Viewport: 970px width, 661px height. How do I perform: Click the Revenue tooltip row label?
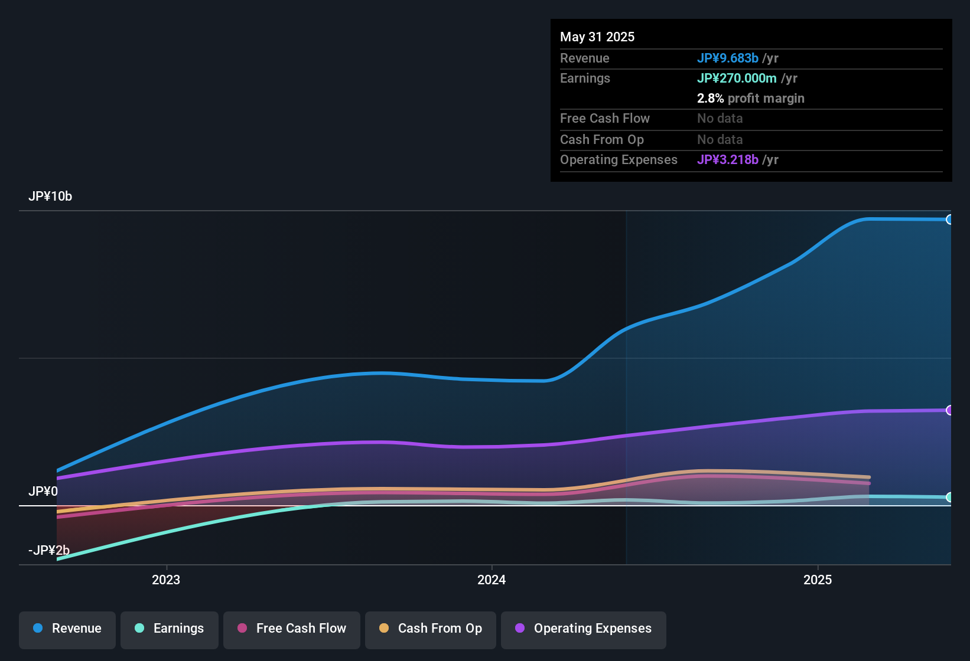[x=585, y=58]
